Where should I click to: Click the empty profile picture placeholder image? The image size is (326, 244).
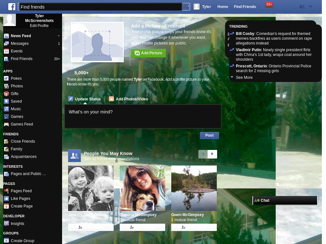click(x=97, y=42)
